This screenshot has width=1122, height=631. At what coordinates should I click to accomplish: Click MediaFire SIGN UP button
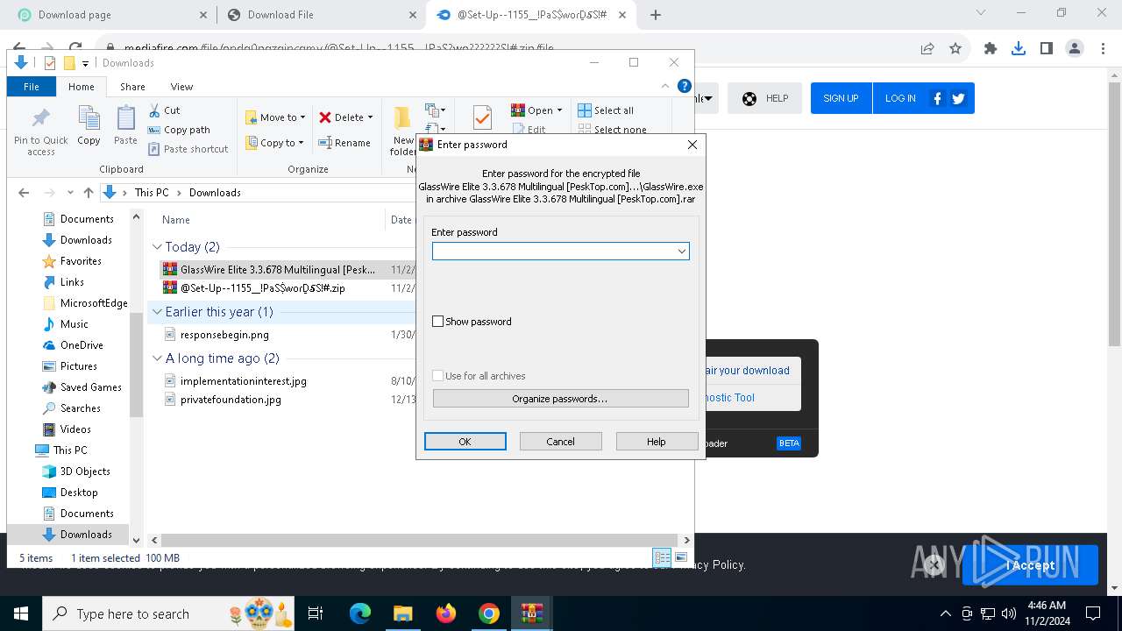click(x=841, y=98)
